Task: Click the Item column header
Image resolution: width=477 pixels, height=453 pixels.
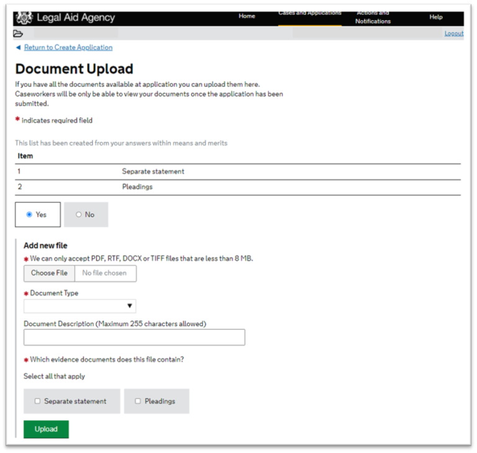Action: (25, 156)
